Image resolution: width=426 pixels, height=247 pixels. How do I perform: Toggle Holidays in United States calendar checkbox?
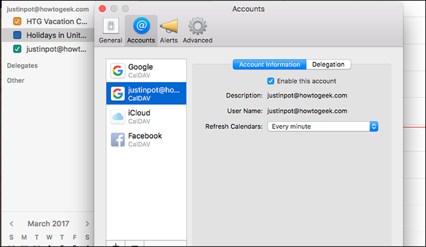point(17,35)
